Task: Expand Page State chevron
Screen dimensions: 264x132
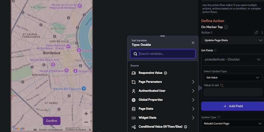Action: (x=193, y=109)
